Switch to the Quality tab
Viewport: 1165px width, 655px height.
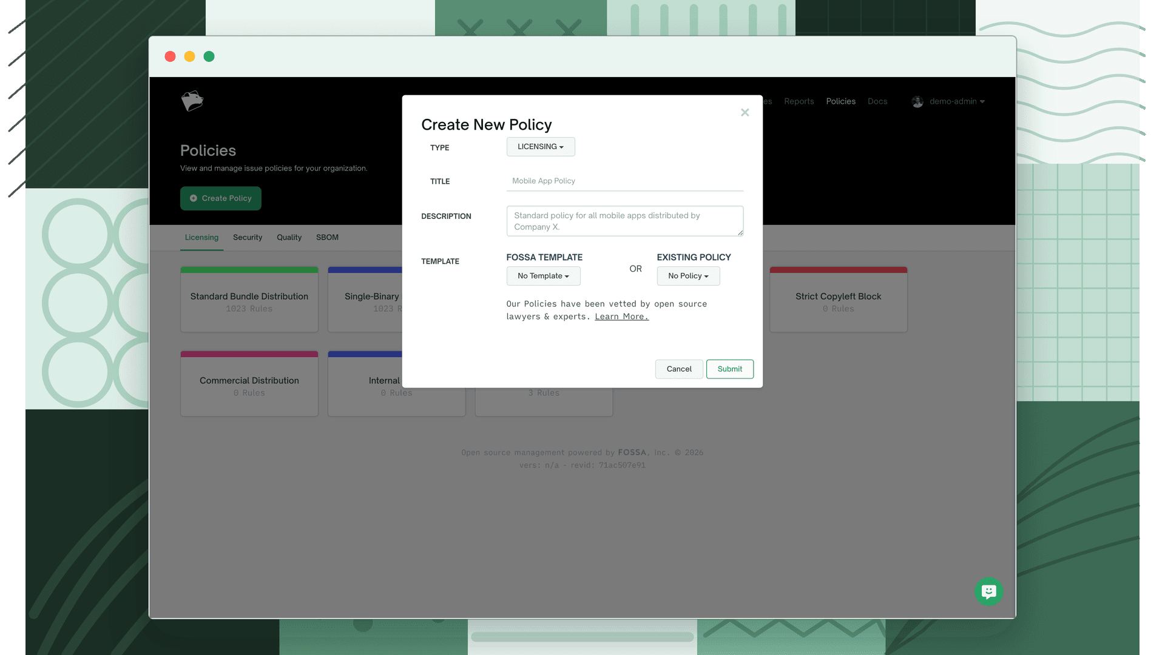pyautogui.click(x=289, y=237)
